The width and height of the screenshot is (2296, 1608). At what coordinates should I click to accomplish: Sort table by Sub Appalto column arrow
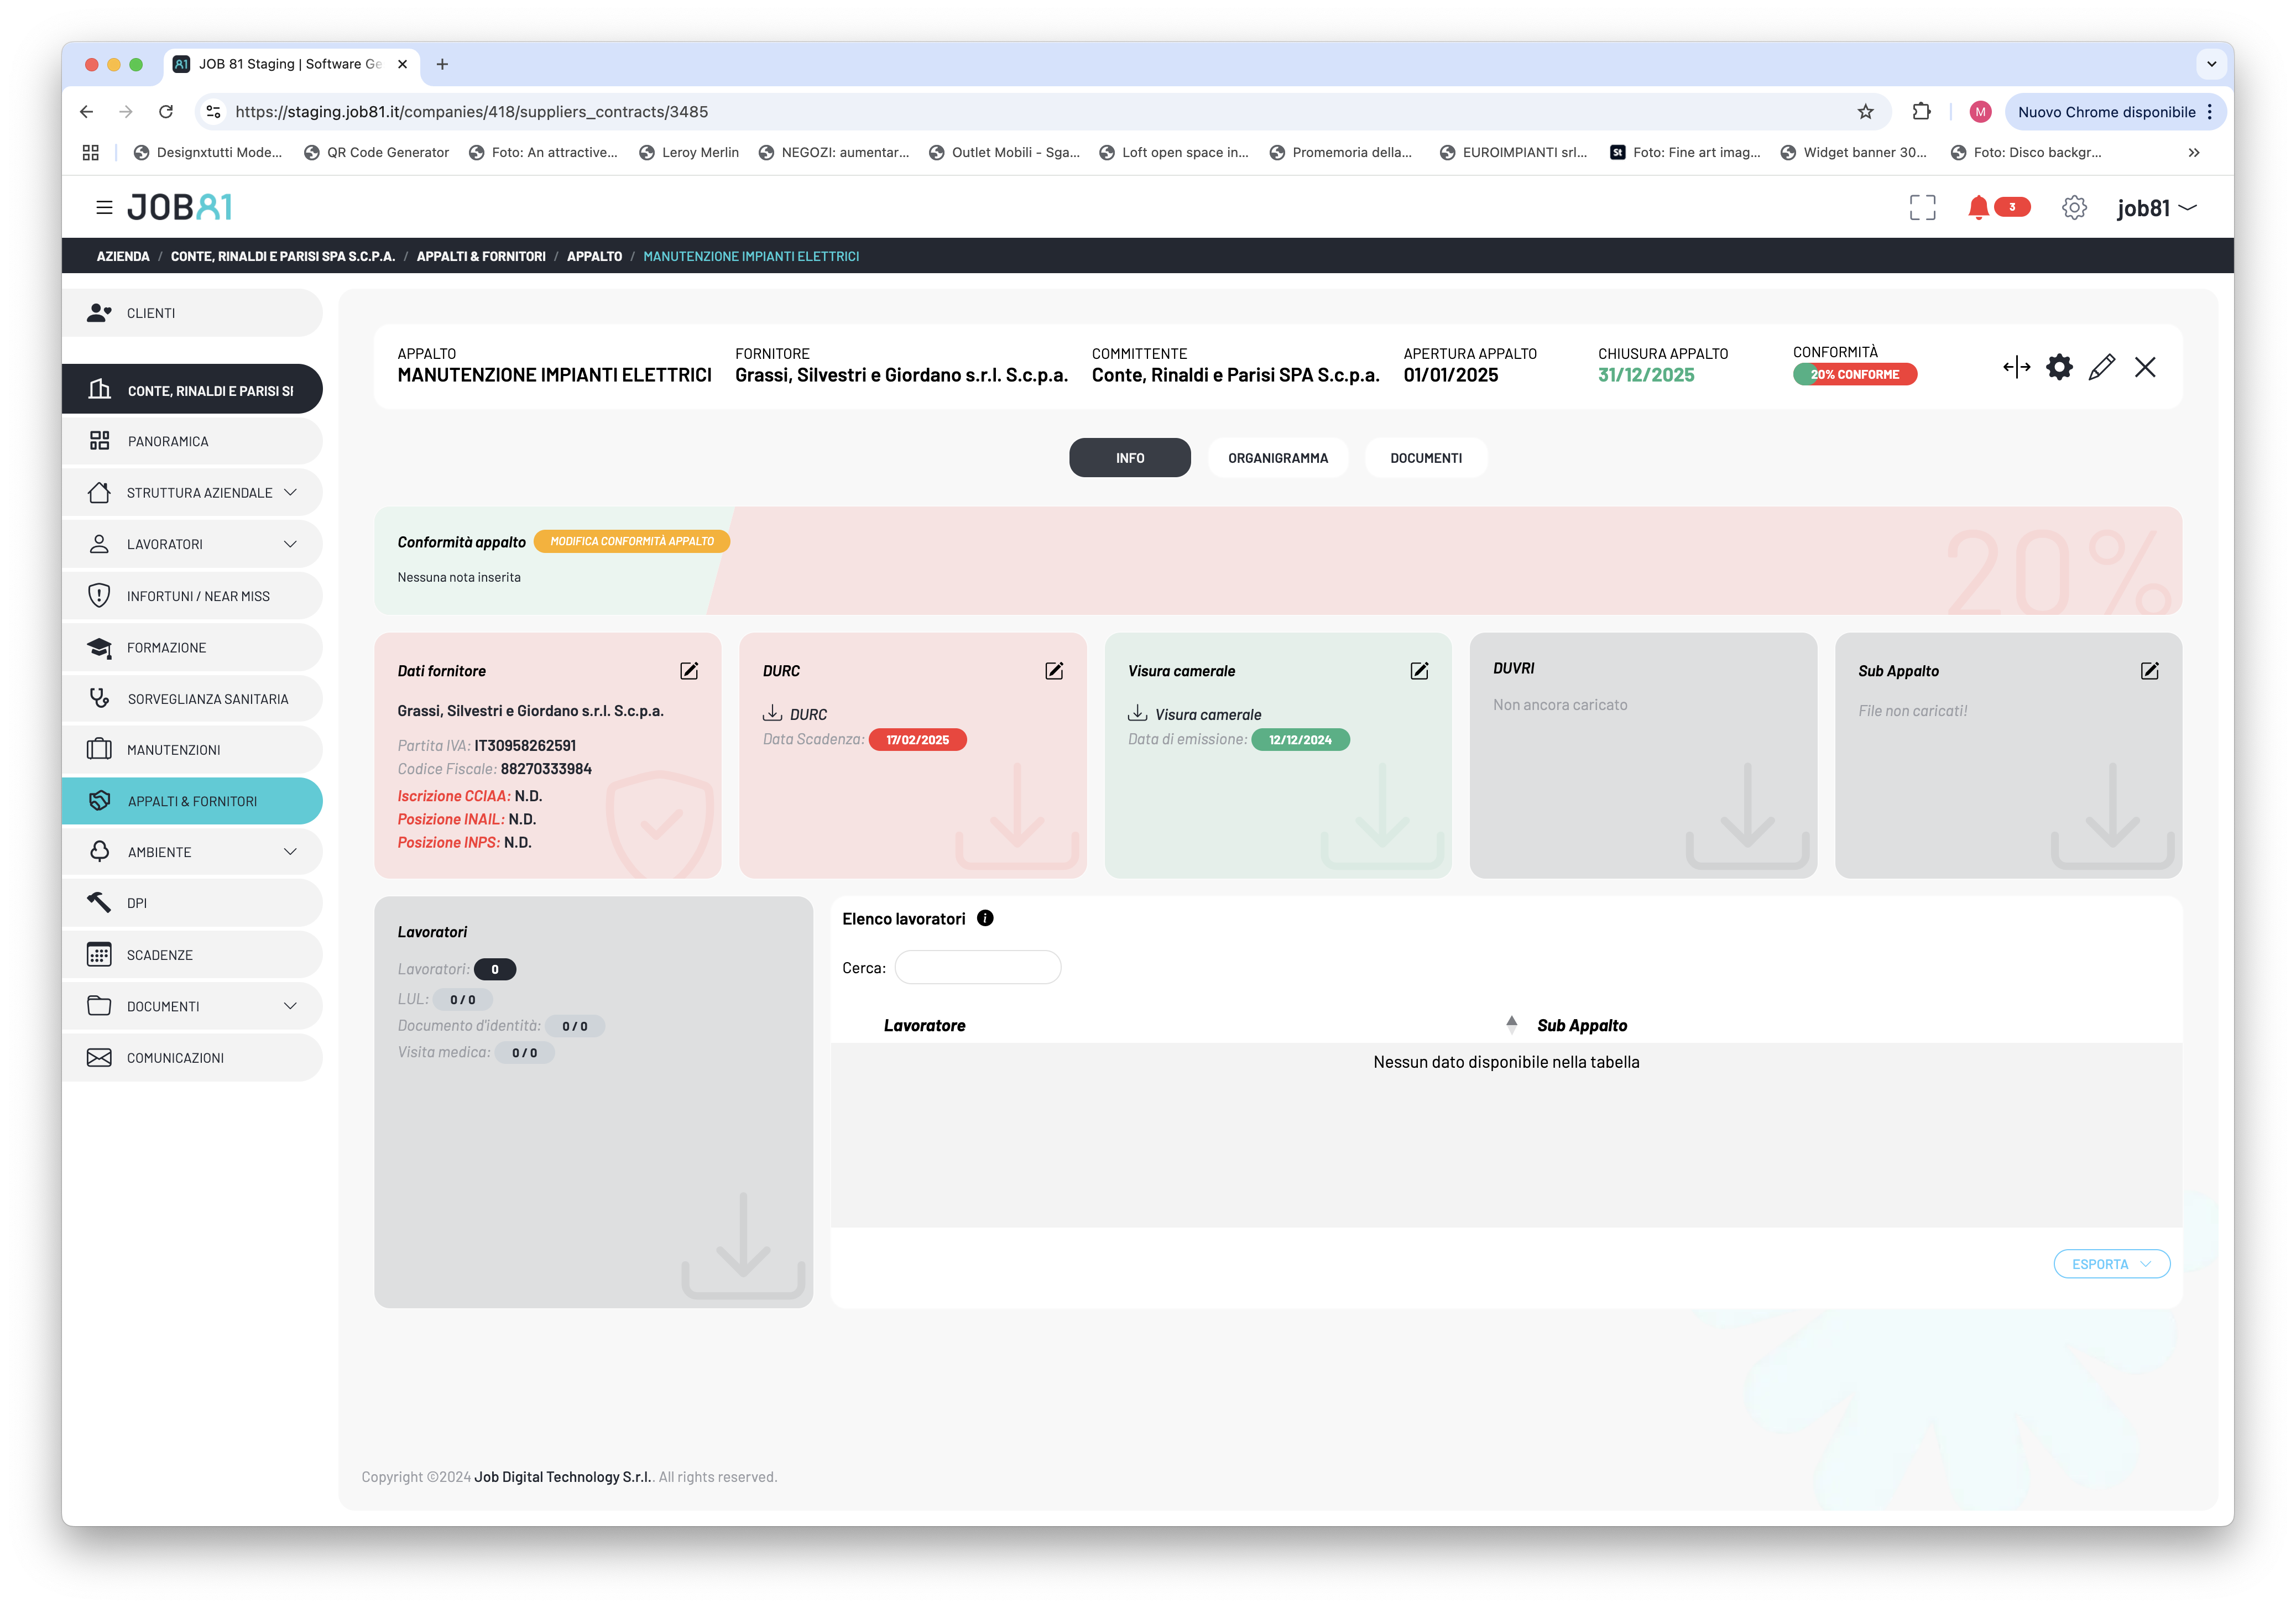point(1511,1024)
